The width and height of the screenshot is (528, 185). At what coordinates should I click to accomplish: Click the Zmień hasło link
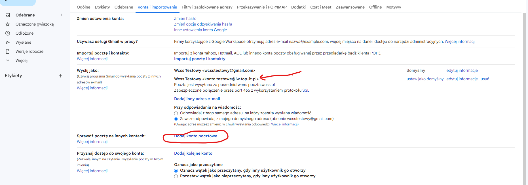pyautogui.click(x=185, y=18)
